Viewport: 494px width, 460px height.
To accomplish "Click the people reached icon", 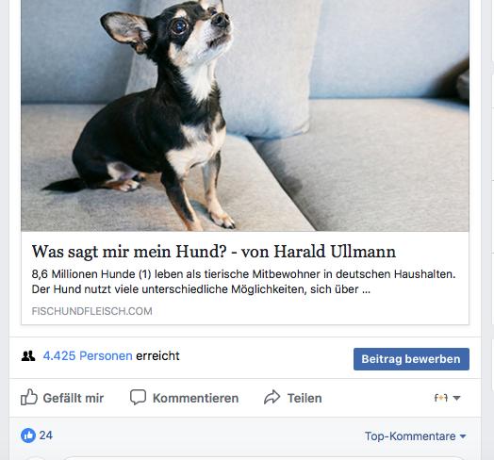I will click(x=28, y=356).
